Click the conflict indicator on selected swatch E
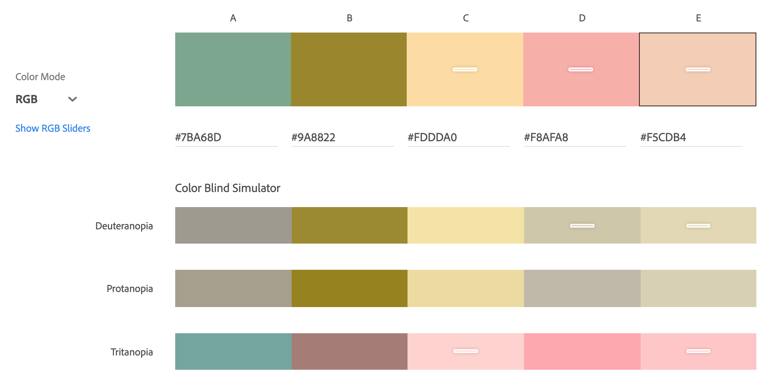 [698, 69]
